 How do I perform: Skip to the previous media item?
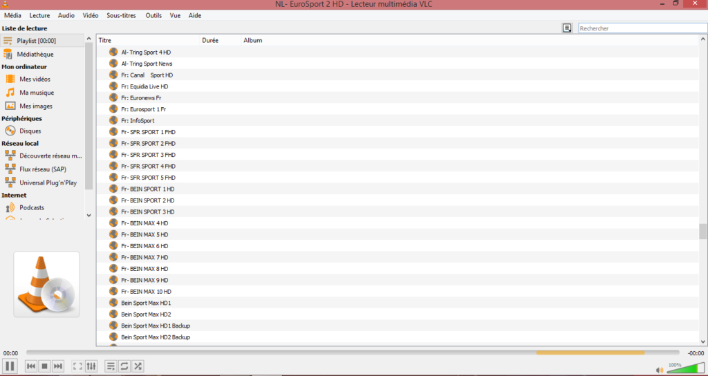31,366
